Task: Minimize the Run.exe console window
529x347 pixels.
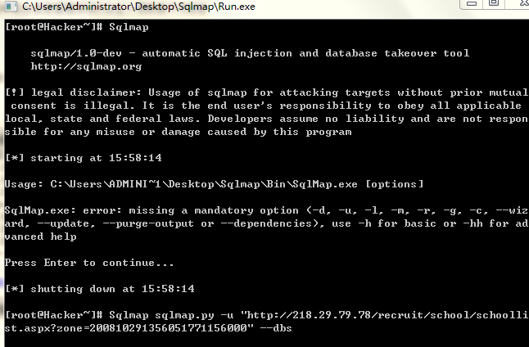Action: click(x=472, y=4)
